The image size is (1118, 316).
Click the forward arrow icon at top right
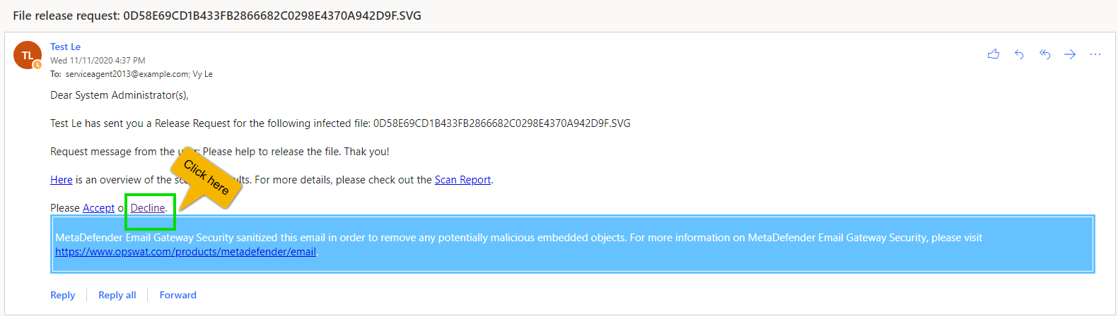tap(1070, 54)
